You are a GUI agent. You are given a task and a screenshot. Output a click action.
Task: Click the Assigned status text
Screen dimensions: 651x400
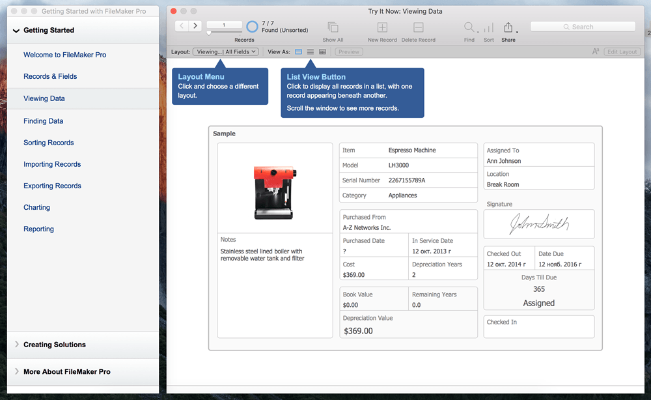[x=538, y=303]
